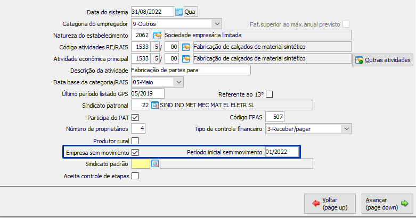Click the Outras atividades button
This screenshot has height=218, width=416.
382,60
